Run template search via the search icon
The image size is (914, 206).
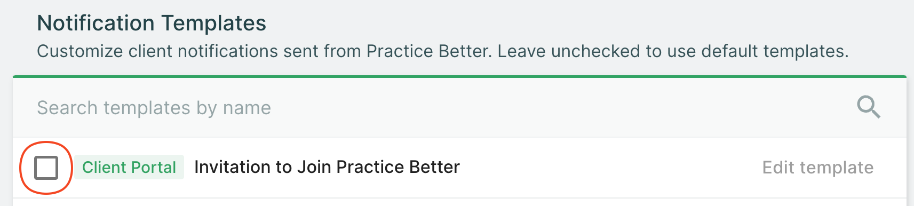click(x=868, y=107)
